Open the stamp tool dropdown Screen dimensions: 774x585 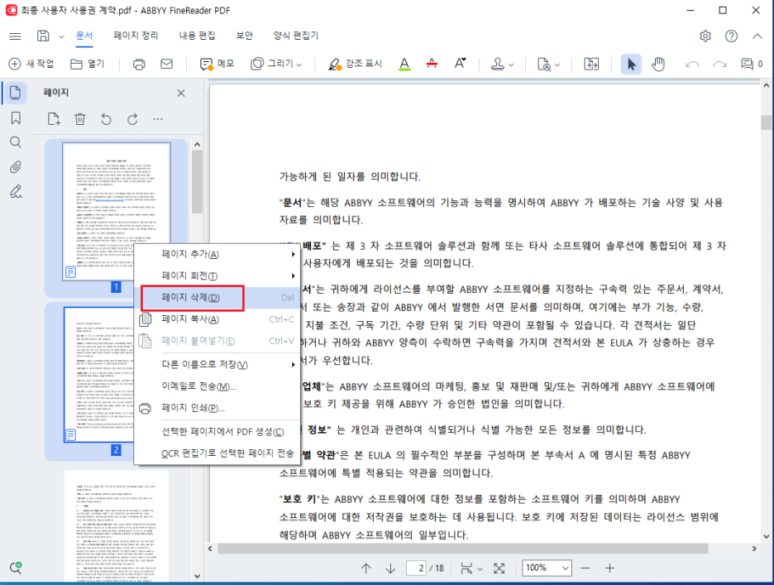[x=502, y=64]
